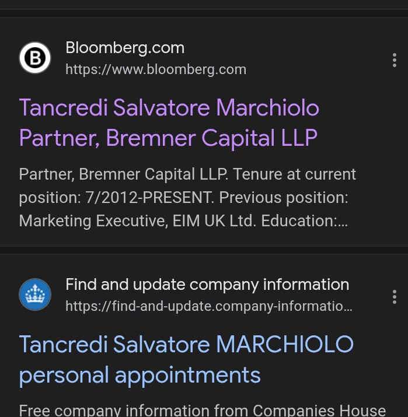Screen dimensions: 408x417
Task: Tap the find-and-update.company-information URL
Action: [209, 306]
